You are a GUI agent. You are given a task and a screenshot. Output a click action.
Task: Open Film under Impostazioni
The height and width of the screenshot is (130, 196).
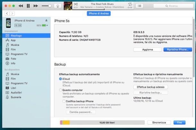click(x=26, y=49)
